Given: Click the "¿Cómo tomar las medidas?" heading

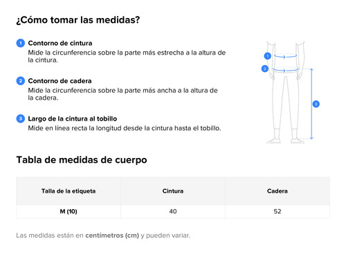Looking at the screenshot, I should pos(78,20).
